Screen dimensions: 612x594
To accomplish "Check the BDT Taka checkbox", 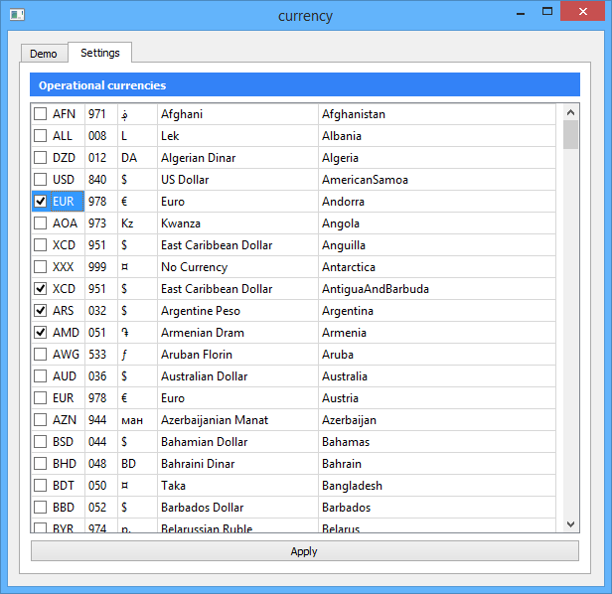I will (x=40, y=486).
